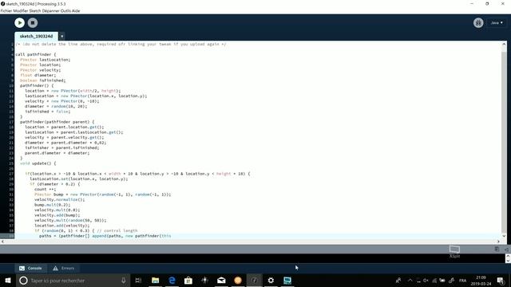The height and width of the screenshot is (287, 511).
Task: Click the console collapse arrow icon in status bar
Action: 506,250
